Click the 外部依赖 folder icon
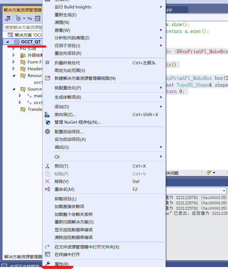The height and width of the screenshot is (269, 228). point(23,55)
